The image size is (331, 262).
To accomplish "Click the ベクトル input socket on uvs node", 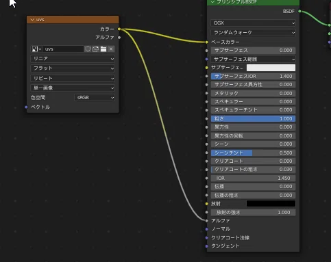I will tap(26, 107).
